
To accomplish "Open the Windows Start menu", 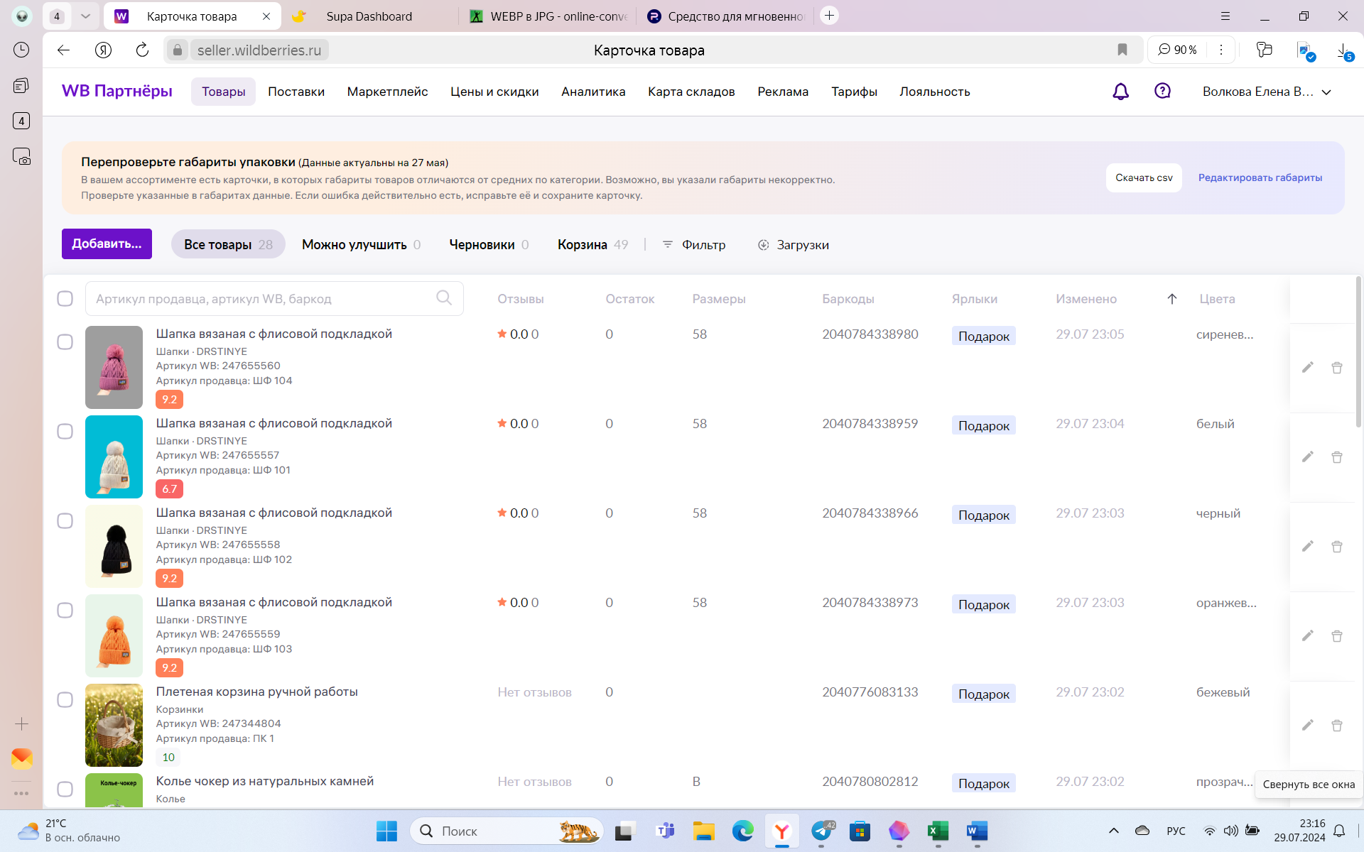I will [x=386, y=831].
